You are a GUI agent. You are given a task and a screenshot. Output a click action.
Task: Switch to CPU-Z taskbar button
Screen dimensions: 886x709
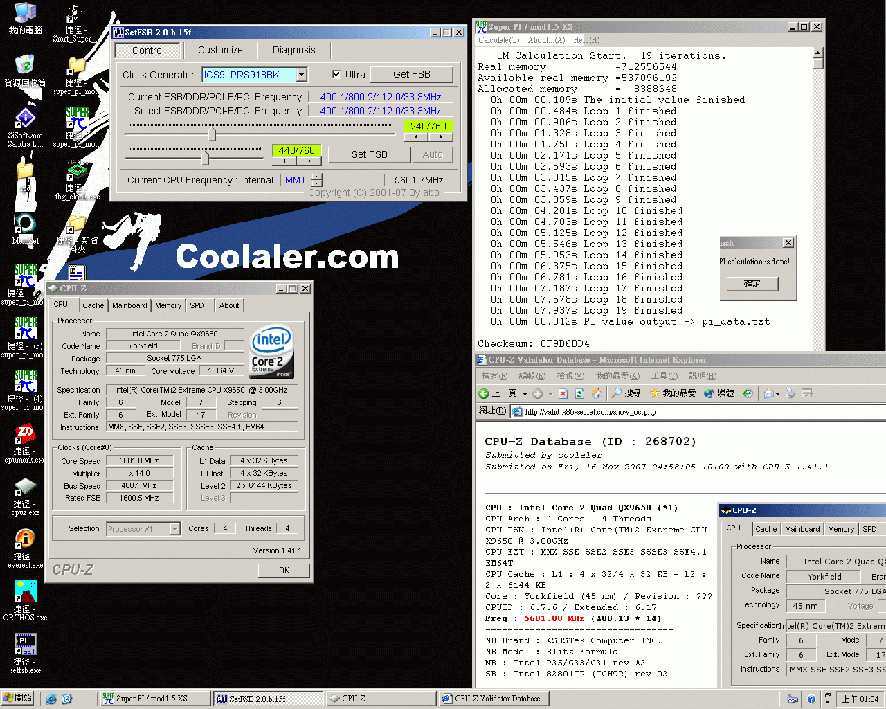click(381, 699)
